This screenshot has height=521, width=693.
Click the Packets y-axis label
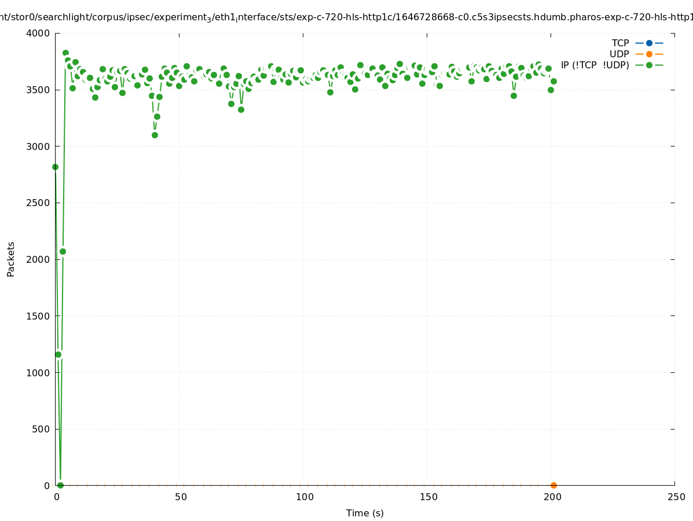pyautogui.click(x=10, y=259)
